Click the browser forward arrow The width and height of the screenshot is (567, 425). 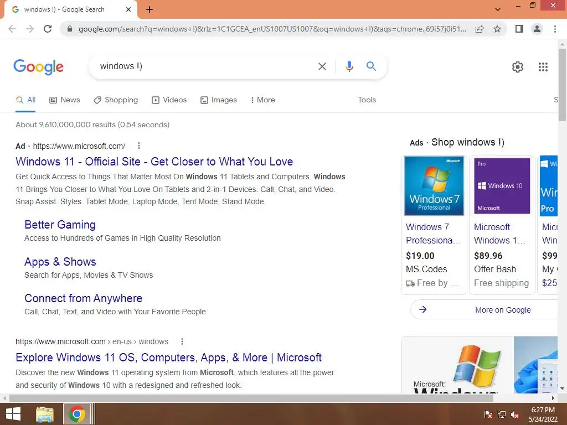point(30,29)
